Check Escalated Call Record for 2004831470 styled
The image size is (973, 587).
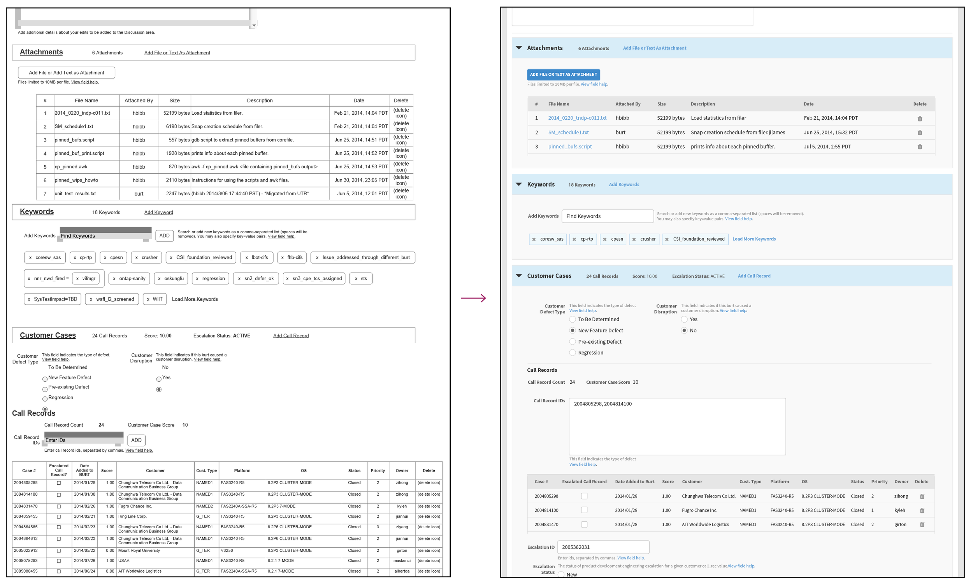(x=584, y=524)
